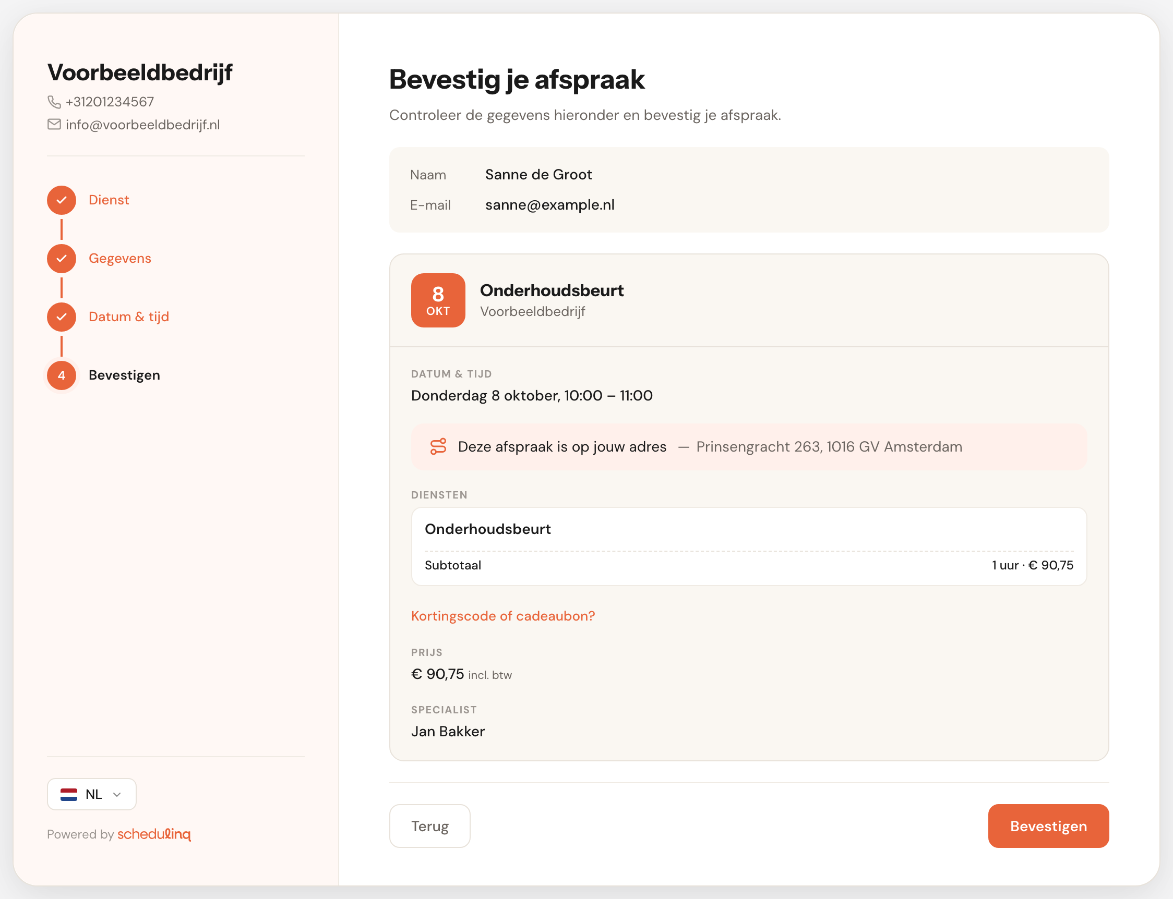Click the route icon in address notice

tap(438, 447)
